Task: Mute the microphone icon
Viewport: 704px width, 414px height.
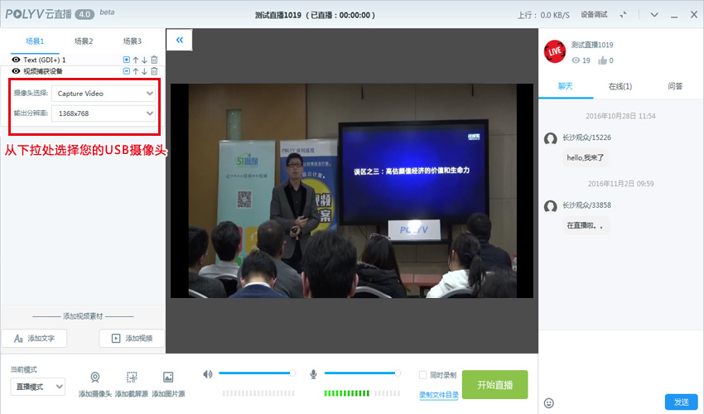Action: pos(313,374)
